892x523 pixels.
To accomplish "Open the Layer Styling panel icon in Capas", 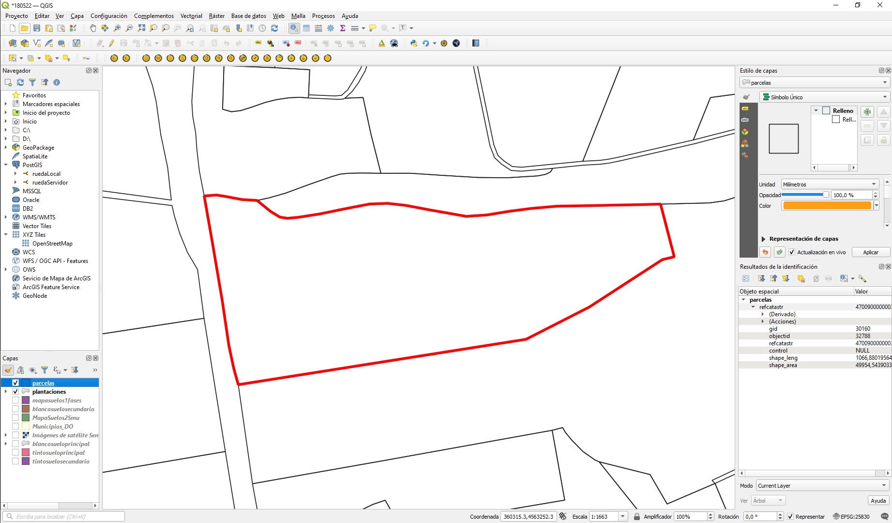I will 8,370.
